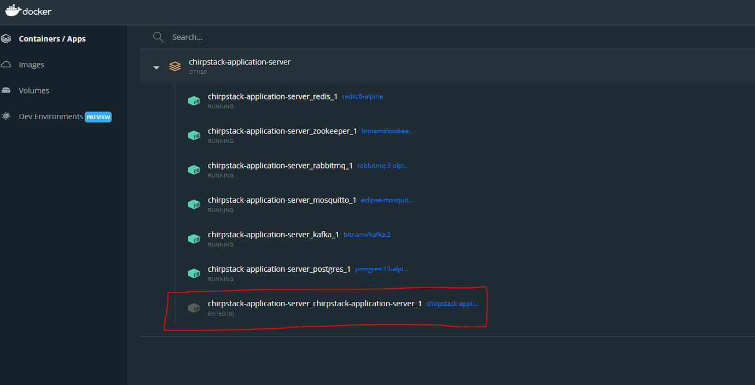Click RUNNING status under zookeeper_1
Image resolution: width=755 pixels, height=385 pixels.
coord(220,141)
